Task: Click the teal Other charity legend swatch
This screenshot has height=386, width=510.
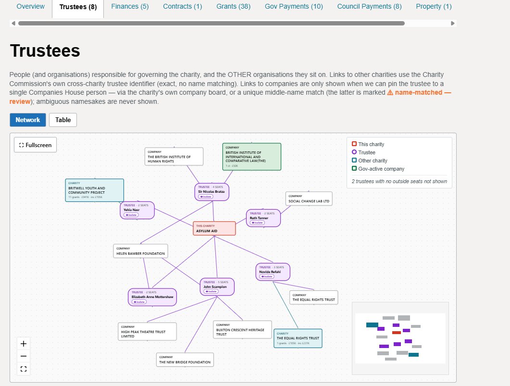Action: [354, 160]
